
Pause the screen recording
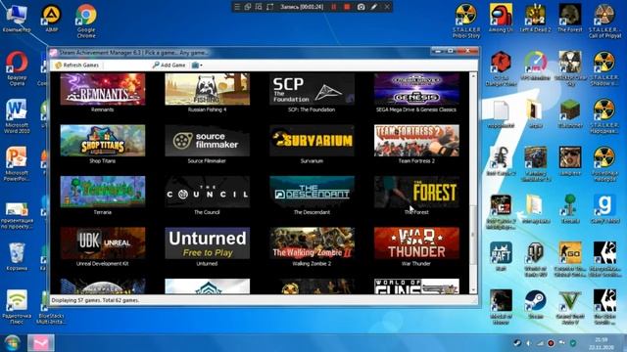[x=333, y=7]
